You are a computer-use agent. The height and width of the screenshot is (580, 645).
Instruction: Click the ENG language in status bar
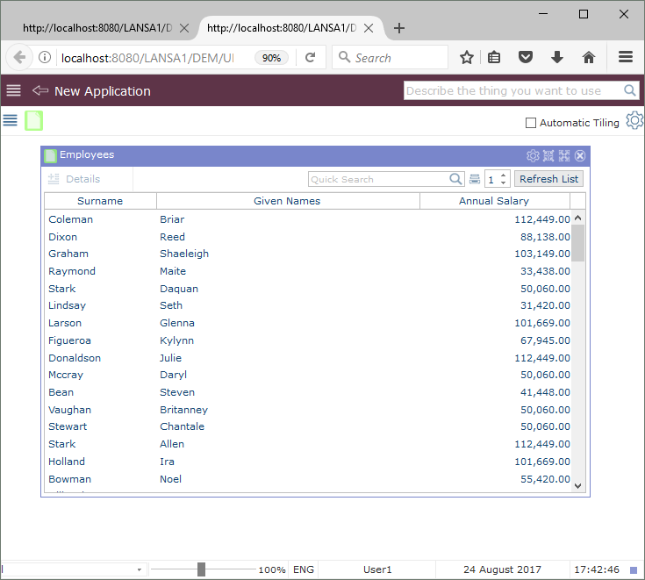click(x=304, y=569)
